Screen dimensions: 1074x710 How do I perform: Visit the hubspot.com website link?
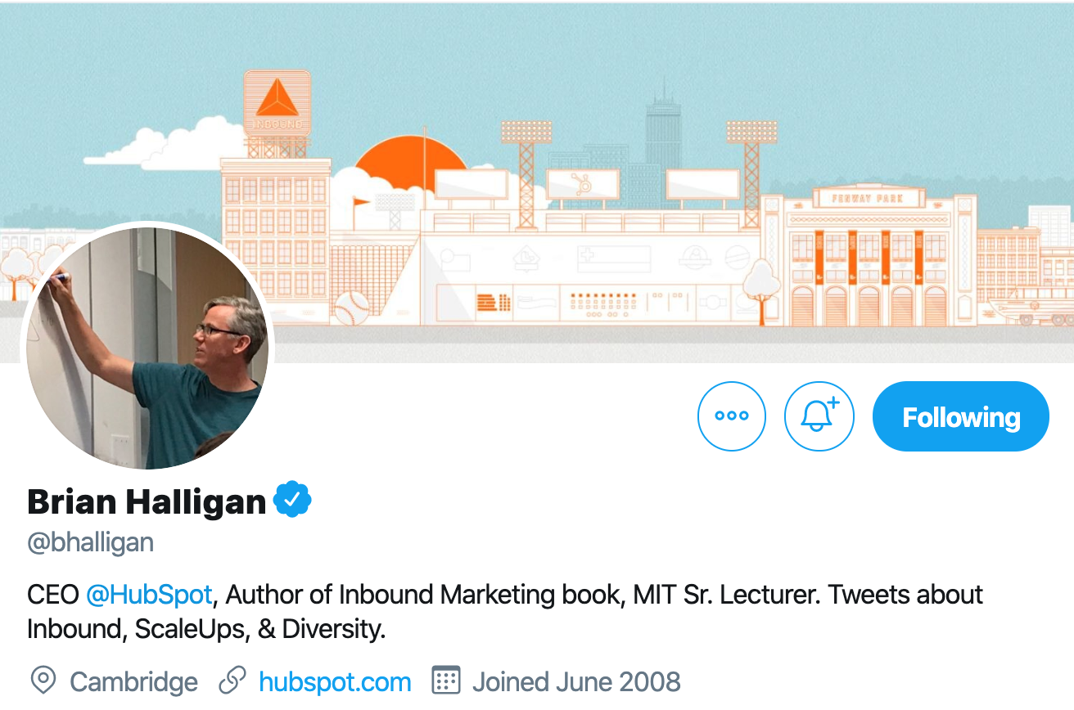point(335,681)
